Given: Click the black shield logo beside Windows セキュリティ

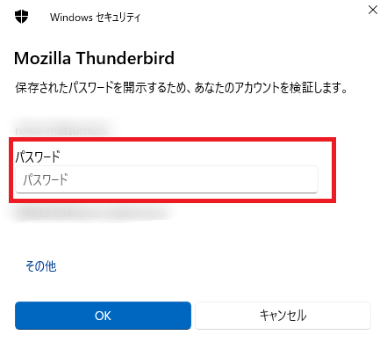Looking at the screenshot, I should [x=21, y=17].
